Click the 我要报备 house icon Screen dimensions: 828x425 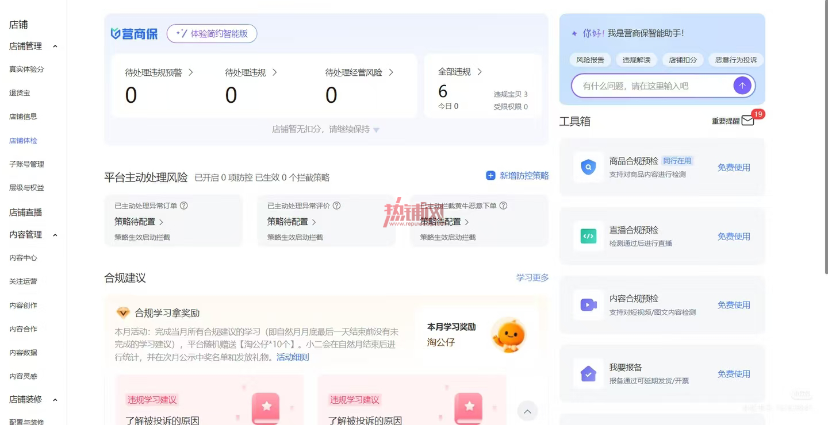point(588,374)
